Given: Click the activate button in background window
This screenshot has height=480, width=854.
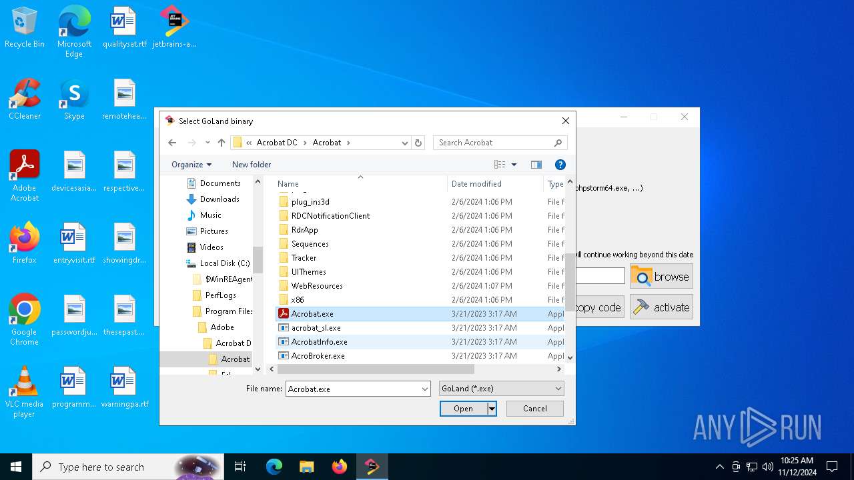Looking at the screenshot, I should click(661, 307).
